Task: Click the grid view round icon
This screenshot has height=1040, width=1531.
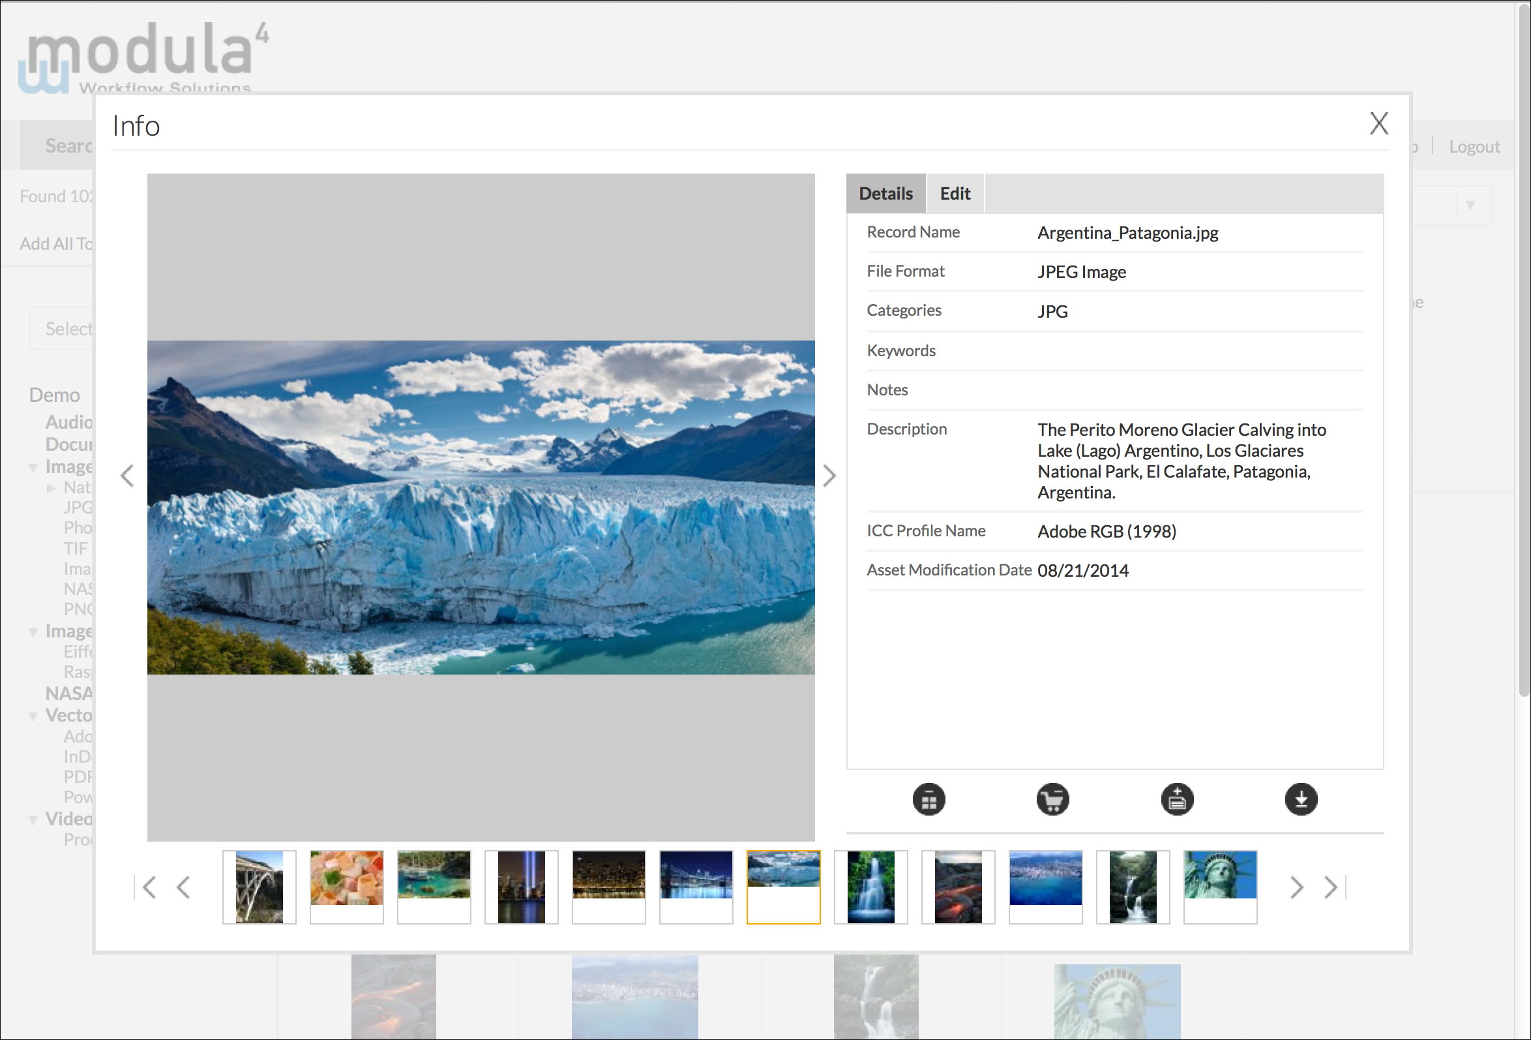Action: [x=929, y=799]
